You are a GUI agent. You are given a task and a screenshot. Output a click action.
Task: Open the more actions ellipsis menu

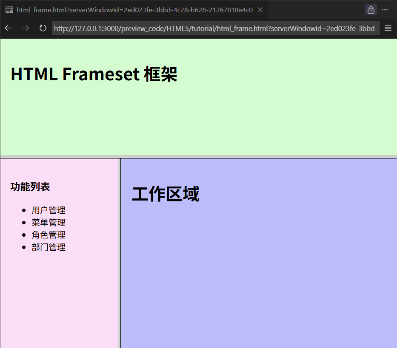tap(385, 10)
